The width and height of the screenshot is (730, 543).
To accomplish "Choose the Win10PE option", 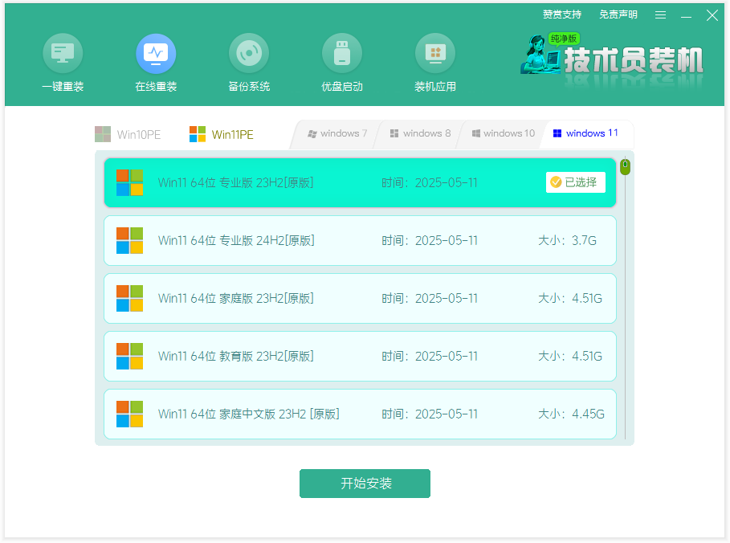I will pyautogui.click(x=128, y=134).
